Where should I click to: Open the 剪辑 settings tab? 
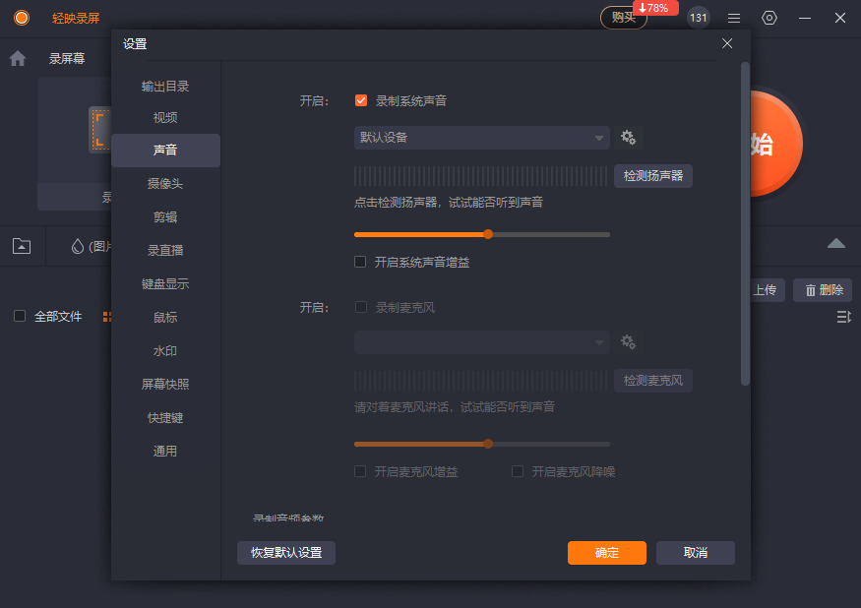click(x=165, y=217)
